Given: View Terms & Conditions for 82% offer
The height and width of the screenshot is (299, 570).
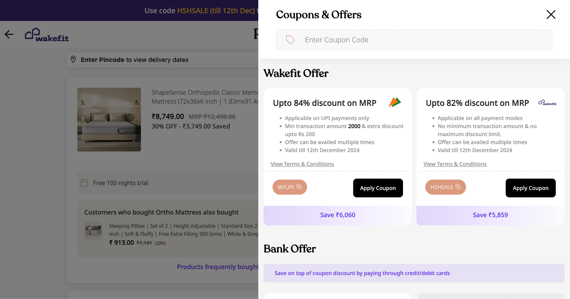Looking at the screenshot, I should point(455,164).
